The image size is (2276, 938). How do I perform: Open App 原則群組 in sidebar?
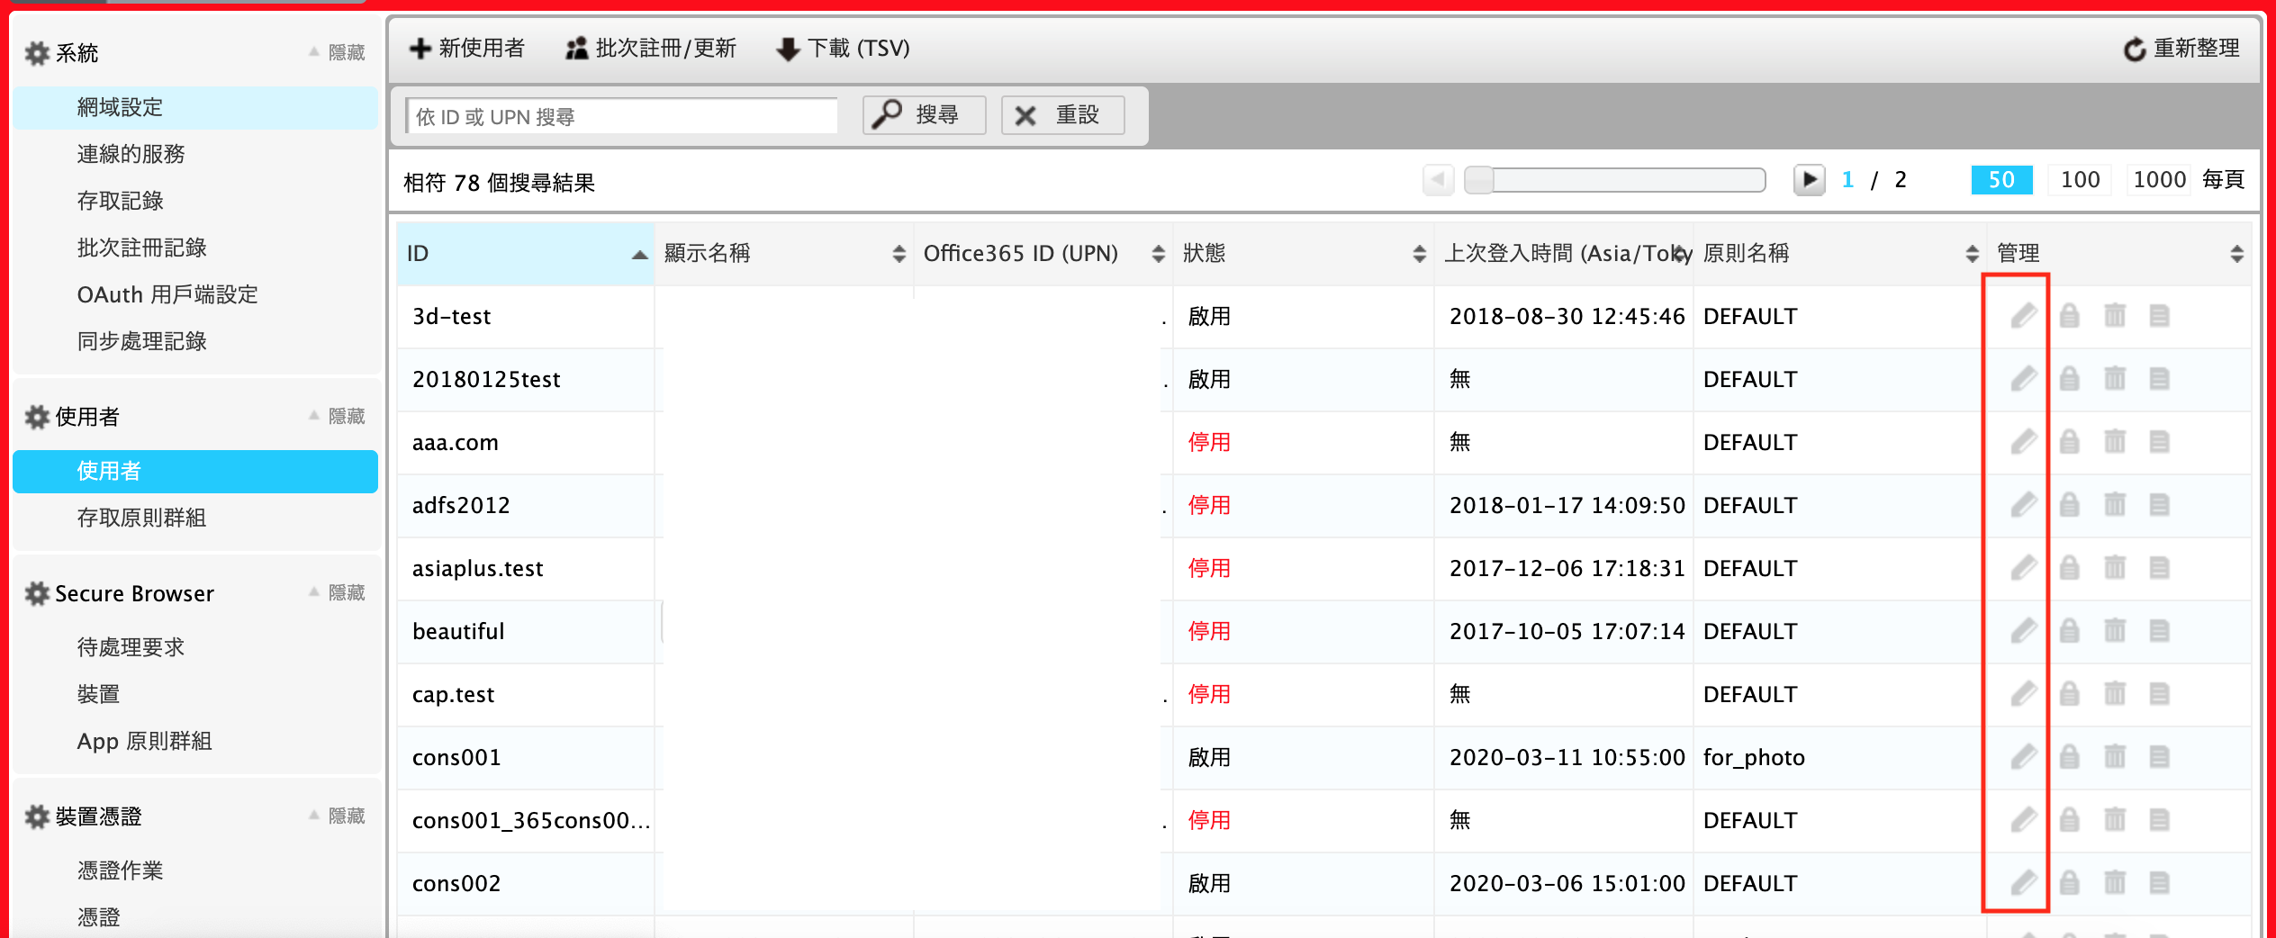coord(195,742)
